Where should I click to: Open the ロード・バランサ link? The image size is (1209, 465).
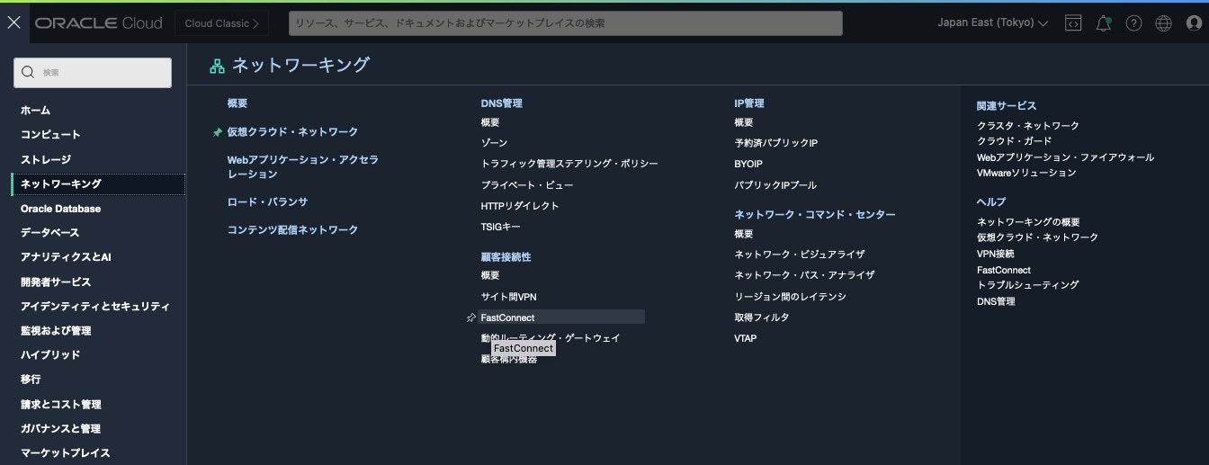(x=267, y=202)
